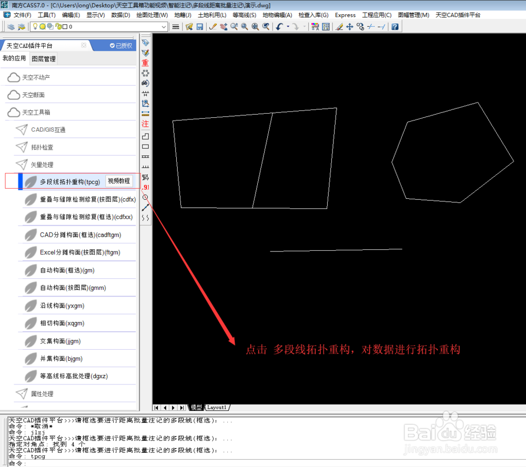
Task: Select the rectangle building icon in vertical toolbar
Action: coord(145,147)
